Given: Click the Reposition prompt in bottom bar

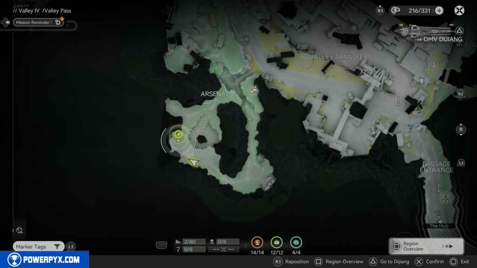Looking at the screenshot, I should tap(292, 262).
